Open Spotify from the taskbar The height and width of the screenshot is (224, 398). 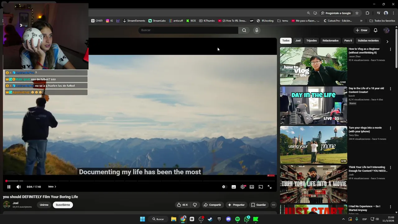tap(238, 219)
